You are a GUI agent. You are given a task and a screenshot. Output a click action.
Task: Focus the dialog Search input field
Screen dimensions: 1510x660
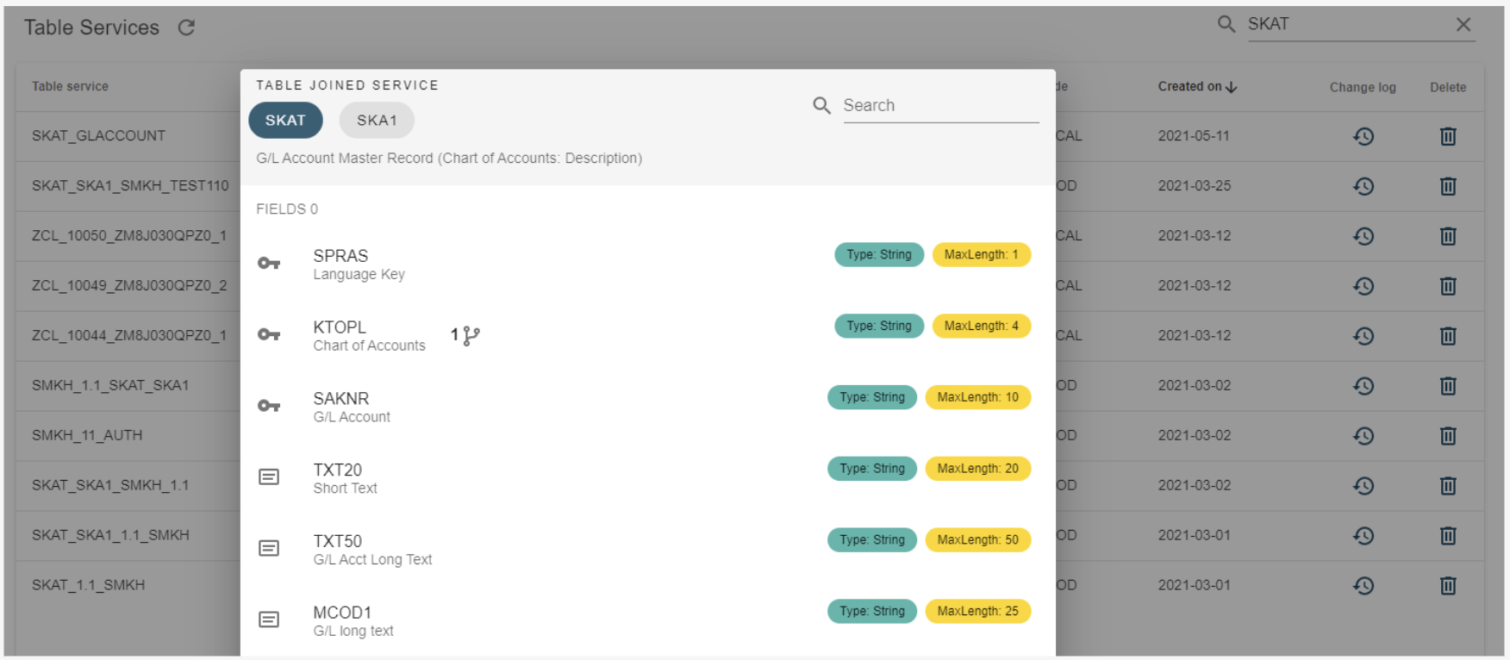(939, 105)
